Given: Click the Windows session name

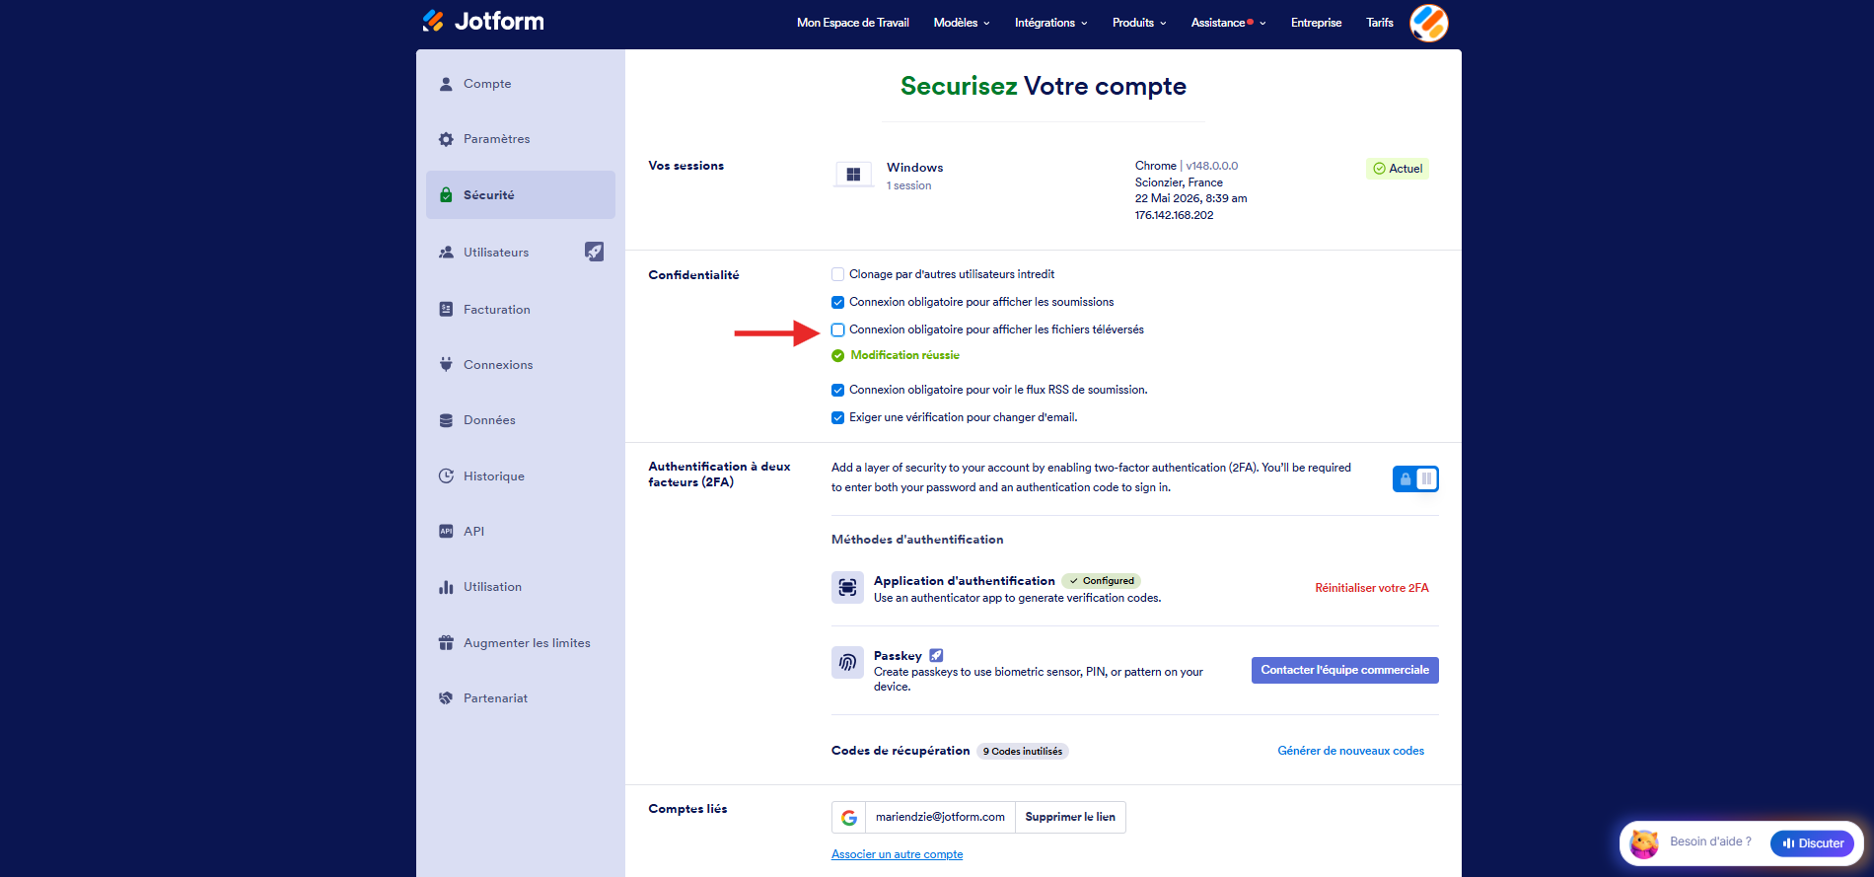Looking at the screenshot, I should [x=914, y=168].
